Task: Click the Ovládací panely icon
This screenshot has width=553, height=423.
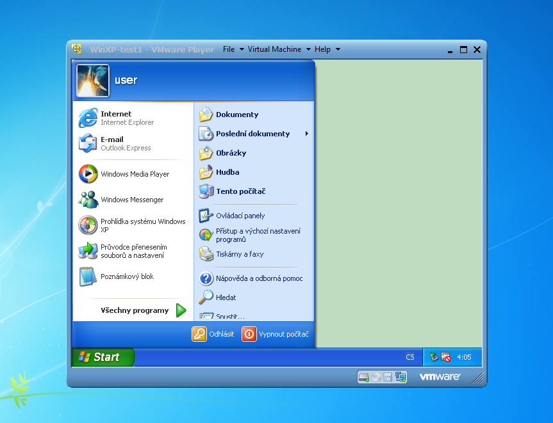Action: pos(206,216)
